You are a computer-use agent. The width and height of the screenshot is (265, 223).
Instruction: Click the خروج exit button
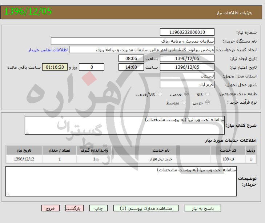click(51, 208)
